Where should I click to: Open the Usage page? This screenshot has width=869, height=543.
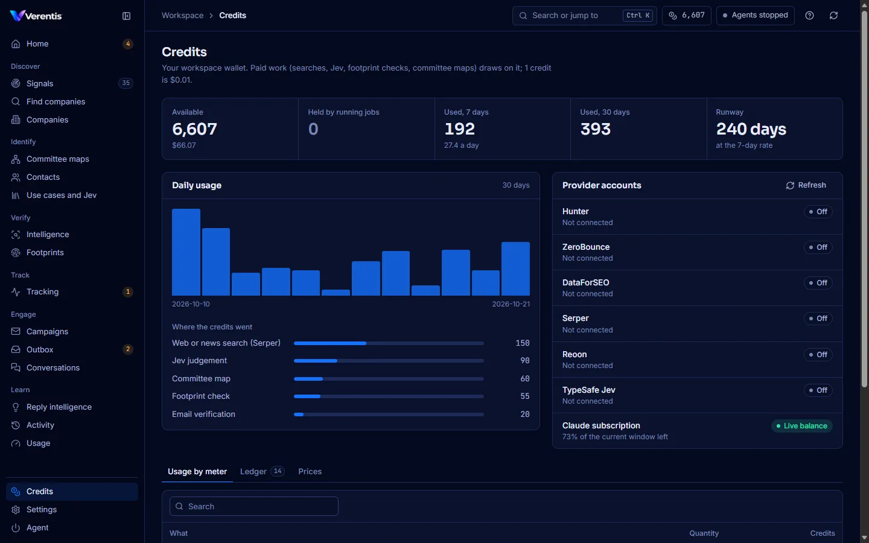72,443
